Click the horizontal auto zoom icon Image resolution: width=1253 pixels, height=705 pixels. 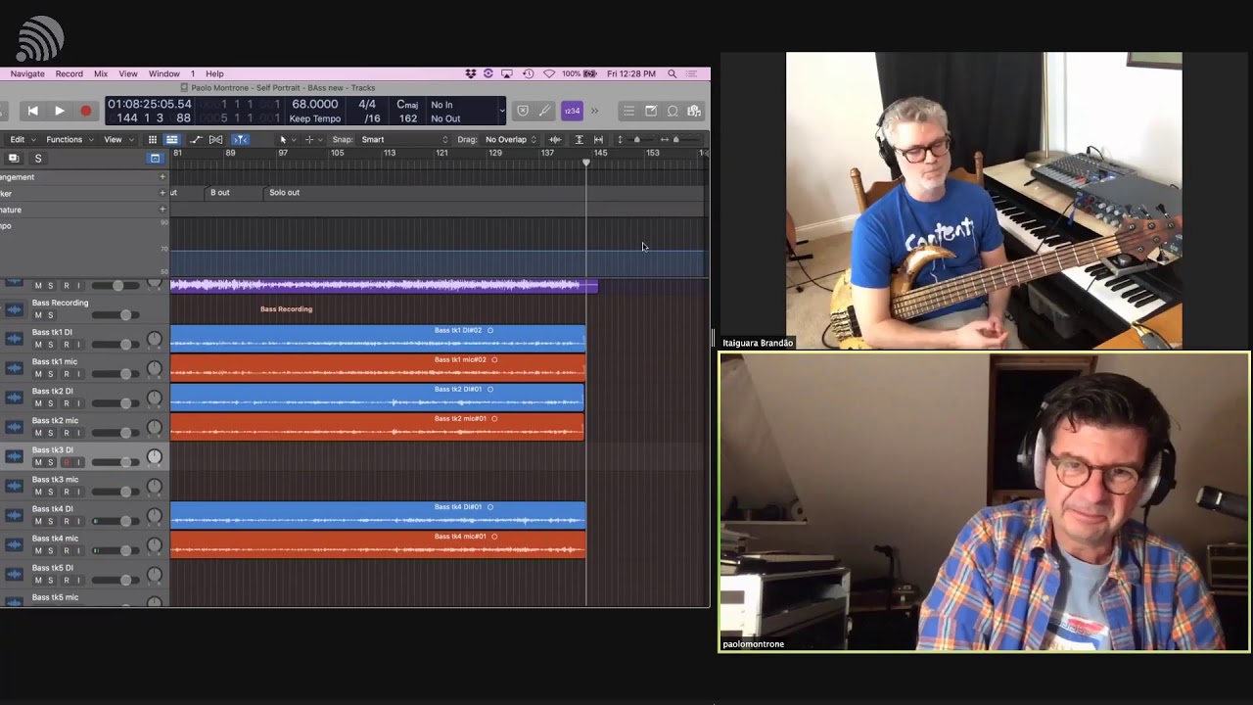point(598,139)
